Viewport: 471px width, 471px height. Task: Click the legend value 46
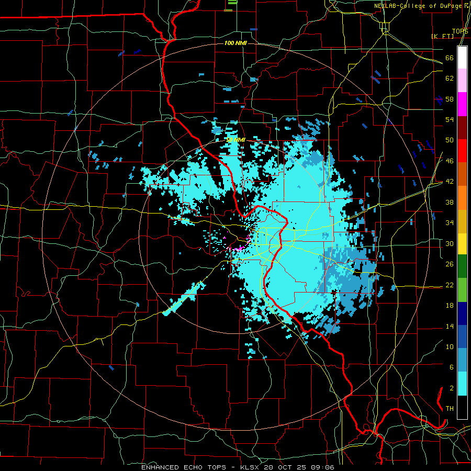click(450, 161)
